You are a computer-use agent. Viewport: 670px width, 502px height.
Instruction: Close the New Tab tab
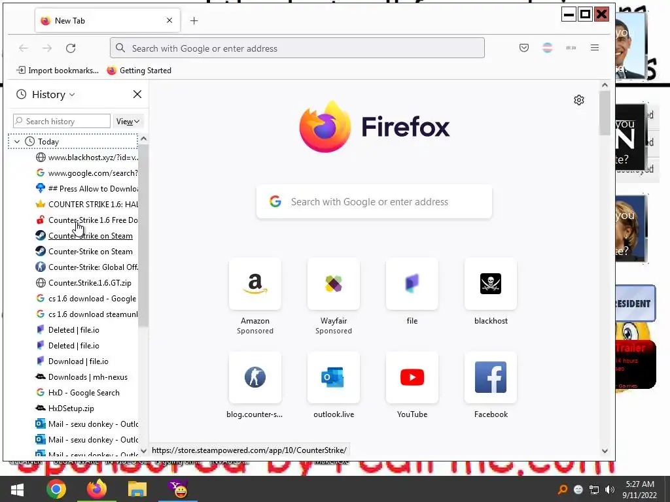click(169, 20)
